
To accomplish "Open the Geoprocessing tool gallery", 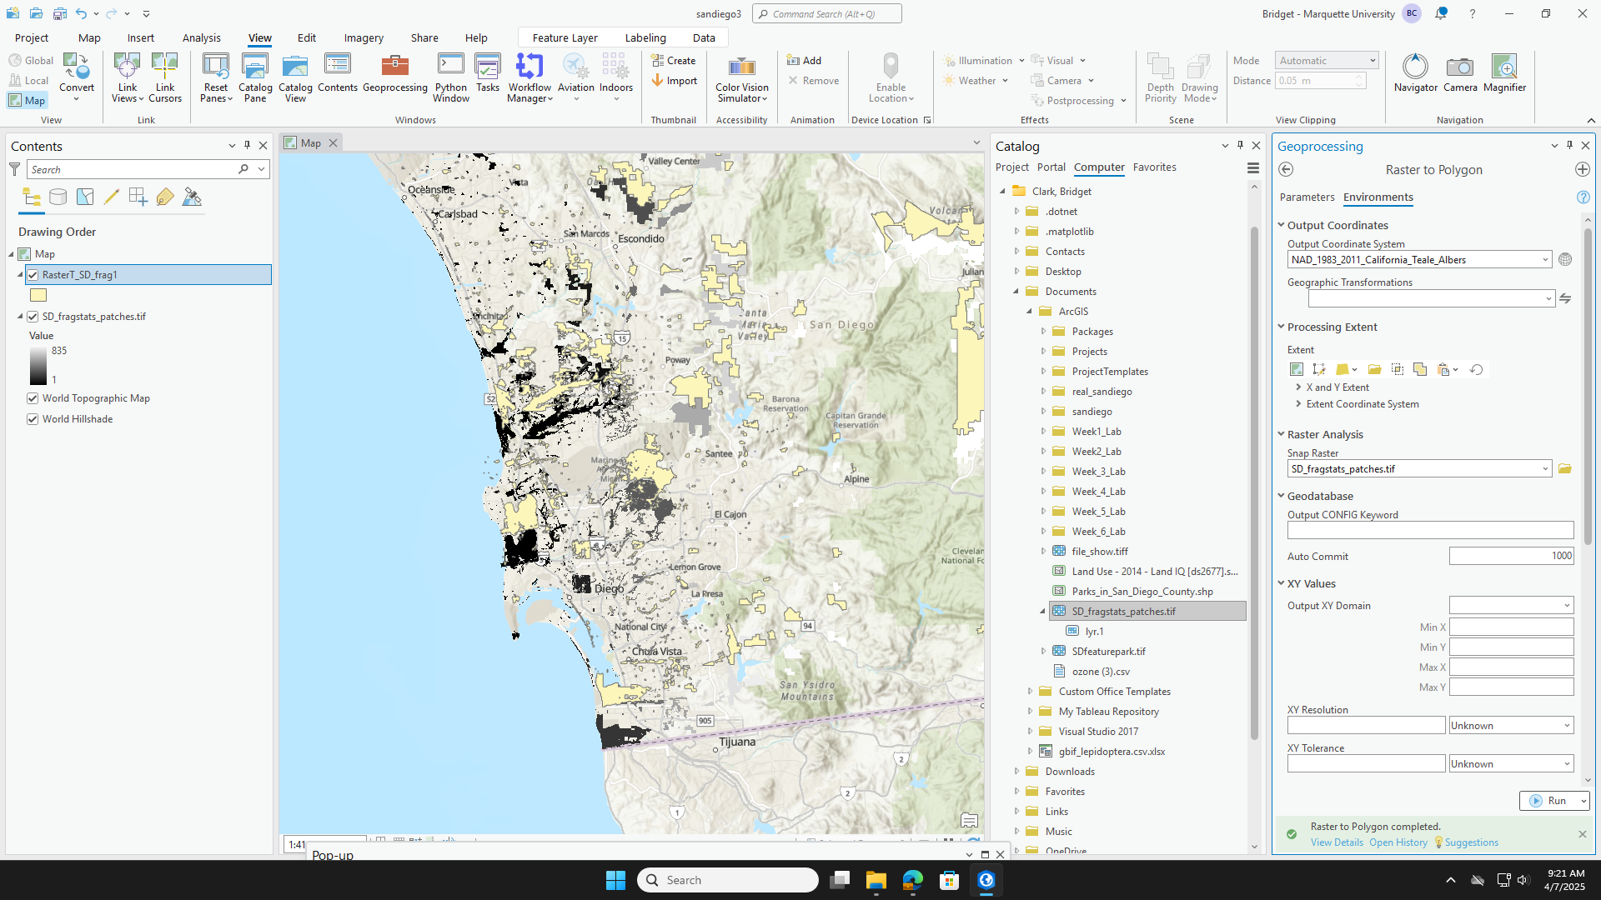I will (x=394, y=77).
